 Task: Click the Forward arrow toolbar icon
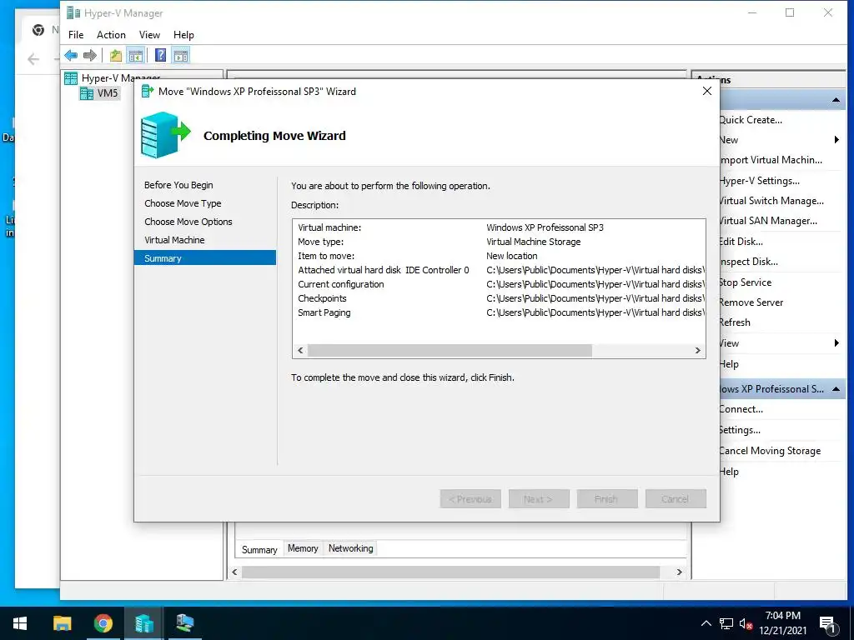click(x=90, y=55)
